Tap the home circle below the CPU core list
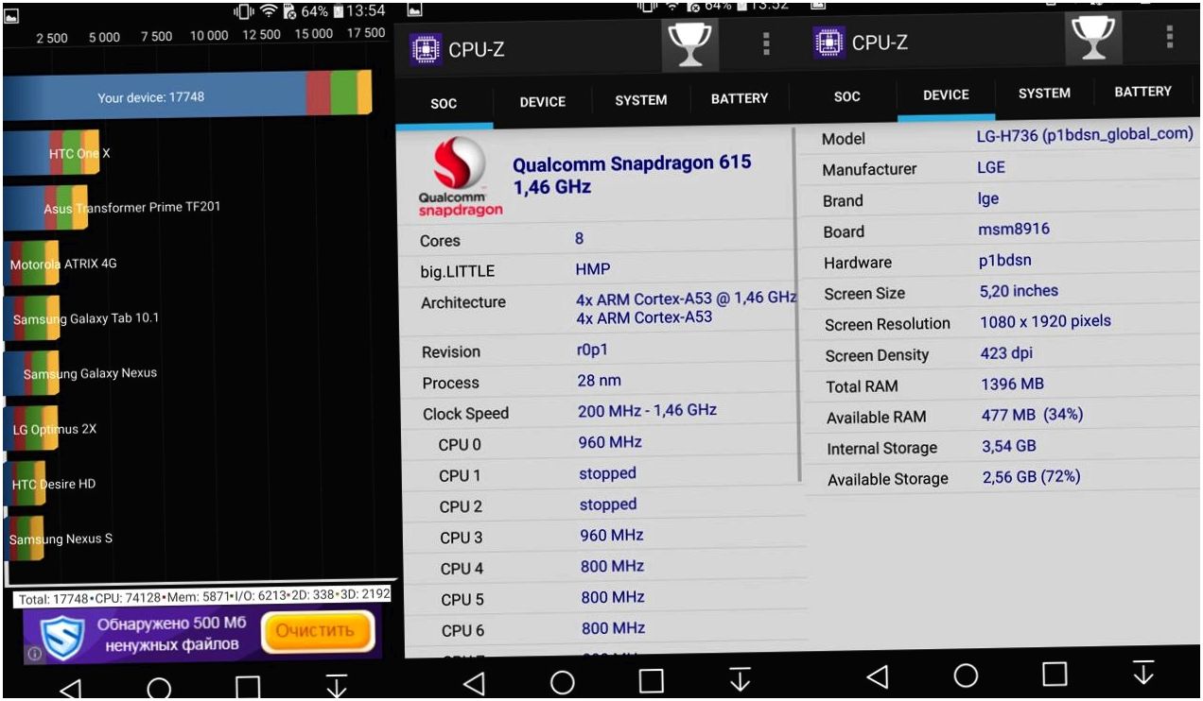 point(563,681)
